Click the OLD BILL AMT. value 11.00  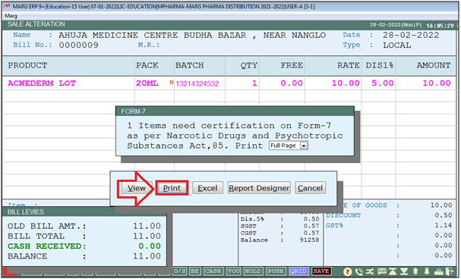tap(147, 226)
